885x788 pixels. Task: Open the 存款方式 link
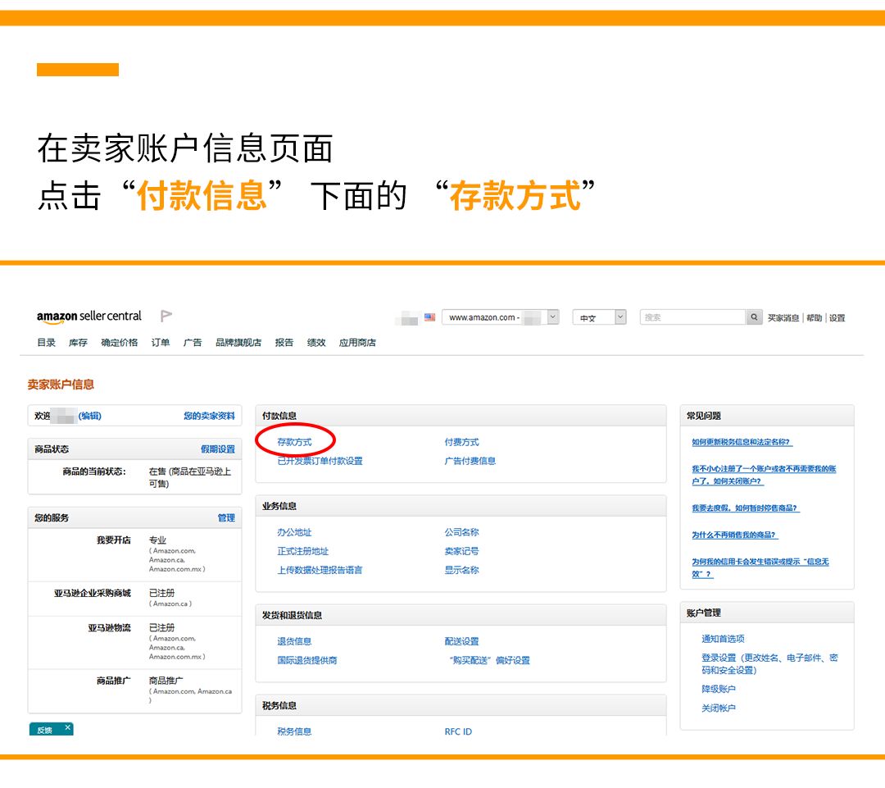pyautogui.click(x=294, y=442)
